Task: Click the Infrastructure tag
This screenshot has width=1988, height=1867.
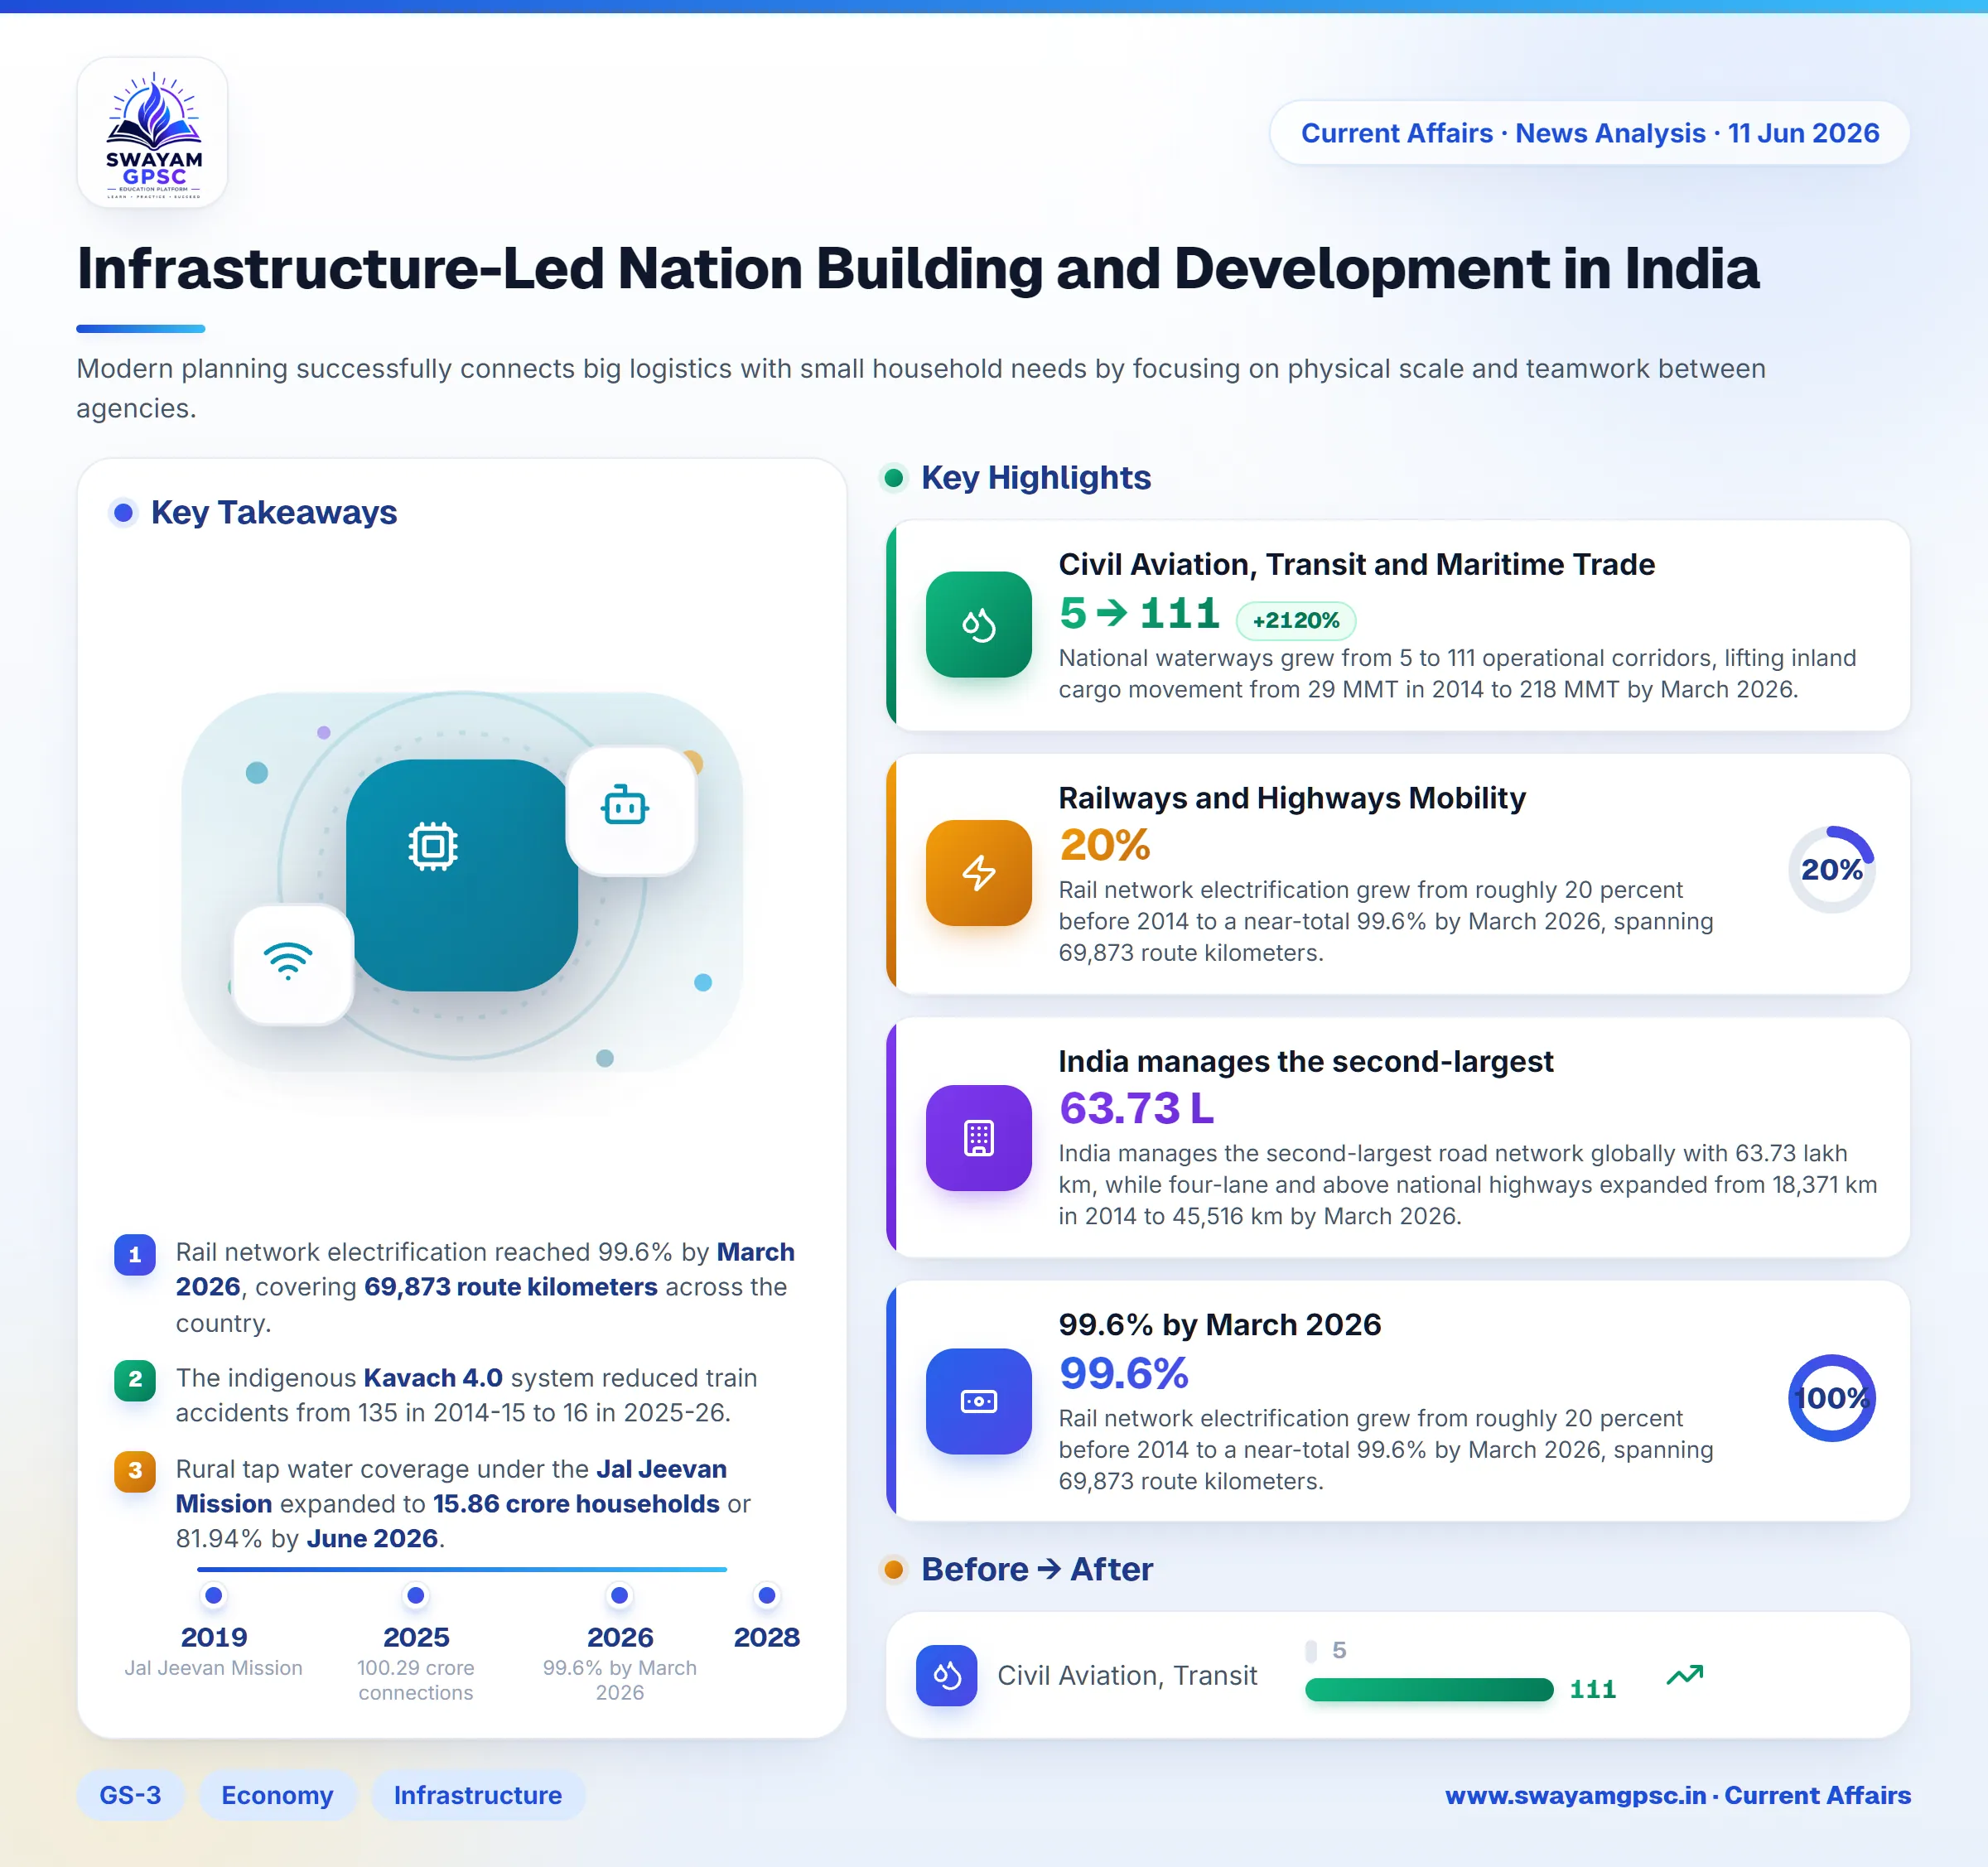Action: pos(478,1795)
